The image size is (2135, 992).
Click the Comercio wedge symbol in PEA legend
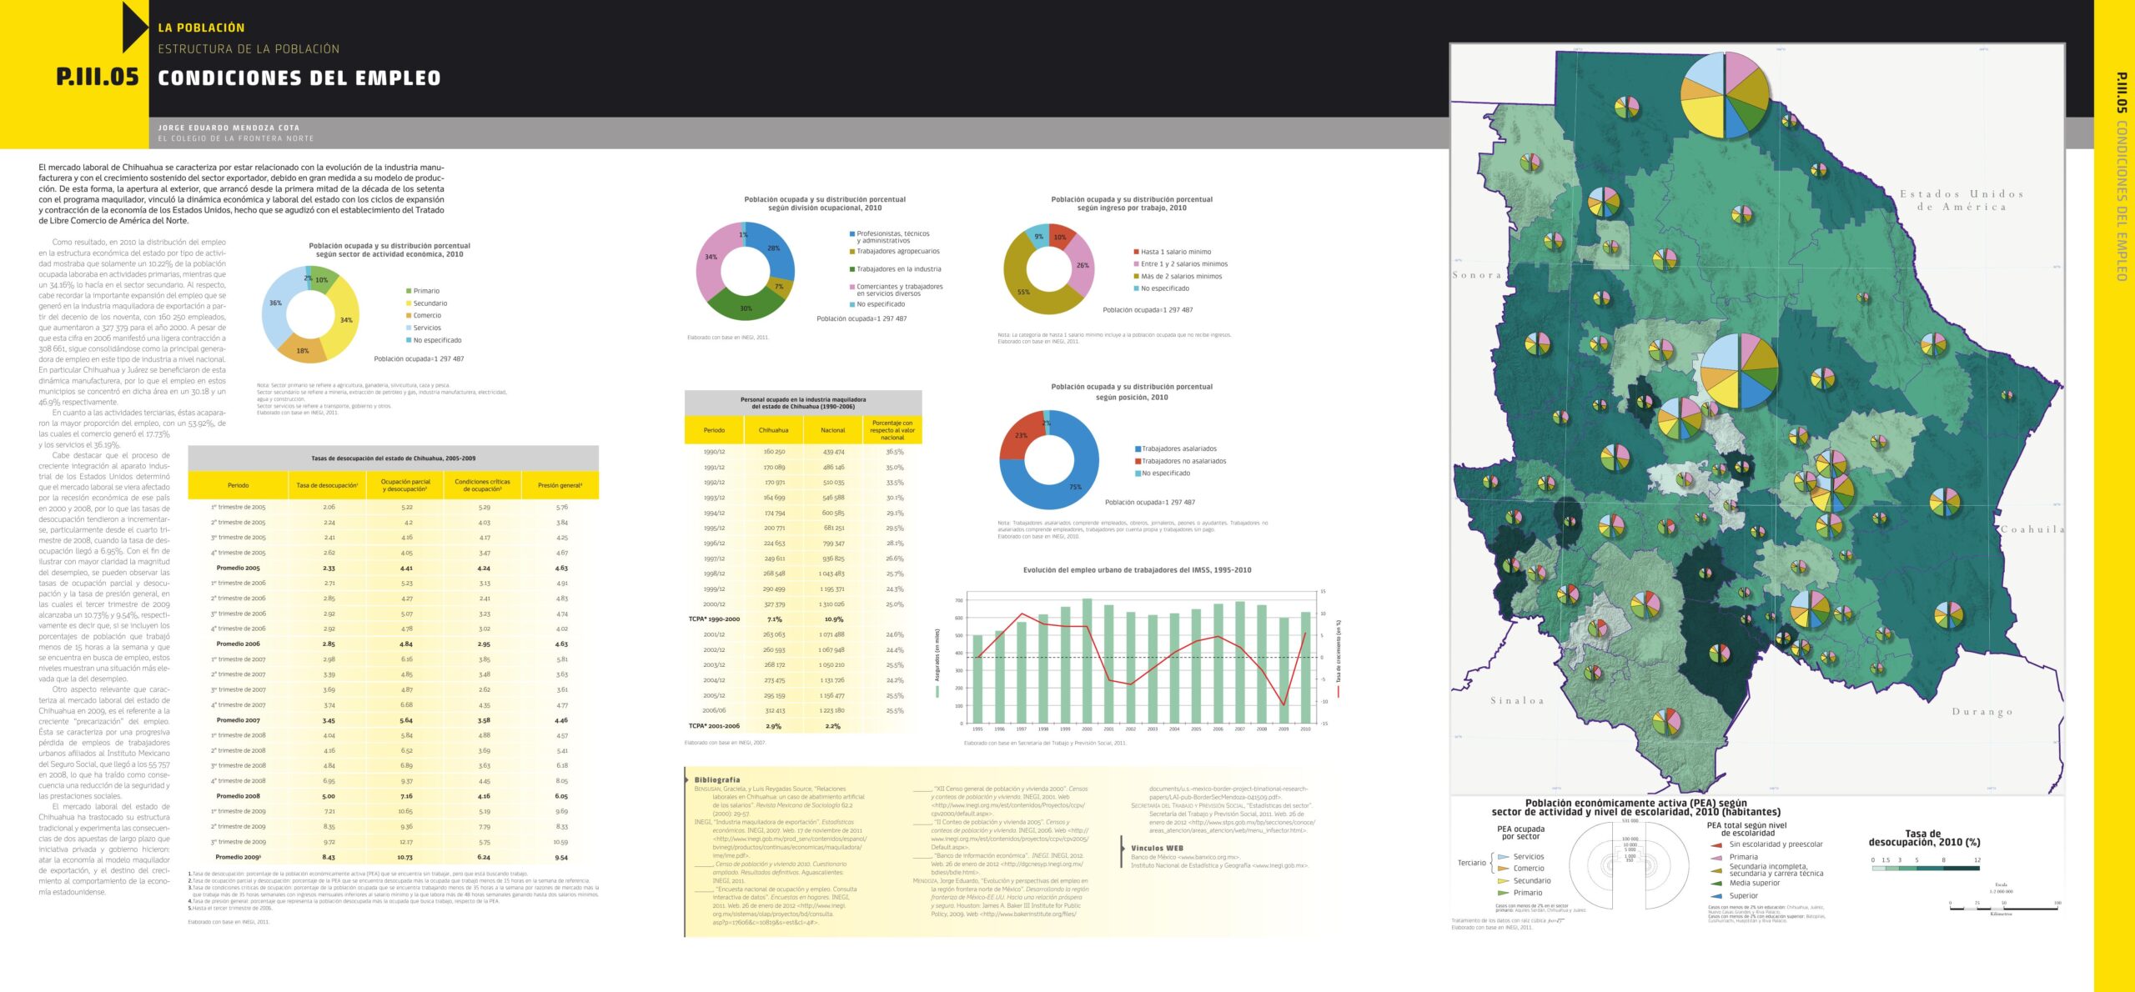coord(1504,869)
